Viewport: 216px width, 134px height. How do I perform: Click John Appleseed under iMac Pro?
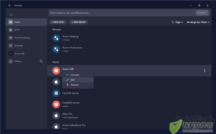click(70, 117)
